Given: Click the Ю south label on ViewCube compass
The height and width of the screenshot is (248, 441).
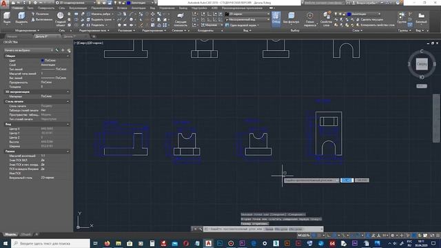Looking at the screenshot, I should 421,77.
